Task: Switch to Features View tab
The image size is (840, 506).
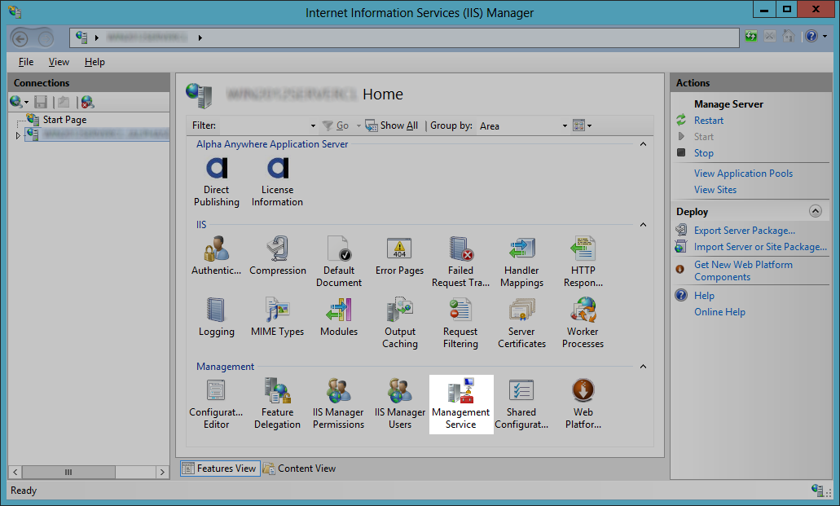Action: 220,469
